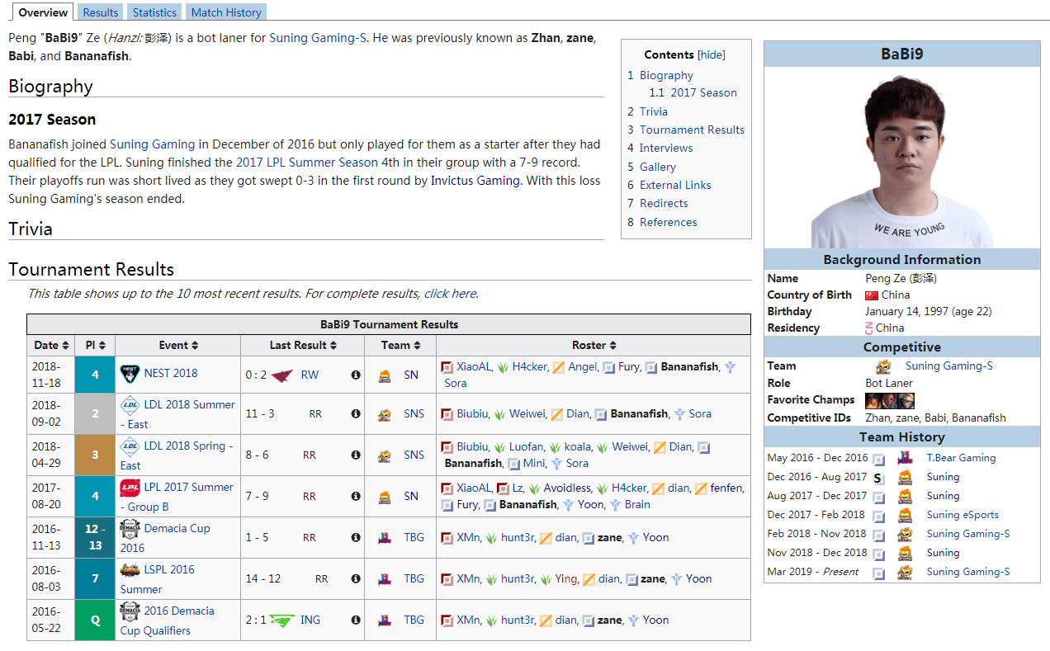Sort the table by Roster column
The width and height of the screenshot is (1050, 651).
pos(594,346)
